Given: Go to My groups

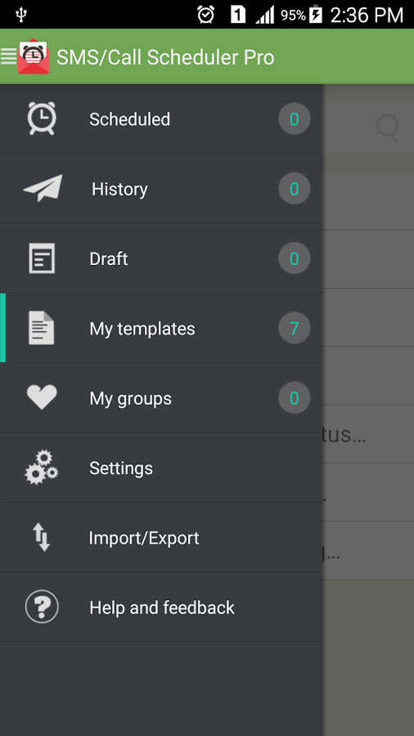Looking at the screenshot, I should point(161,397).
